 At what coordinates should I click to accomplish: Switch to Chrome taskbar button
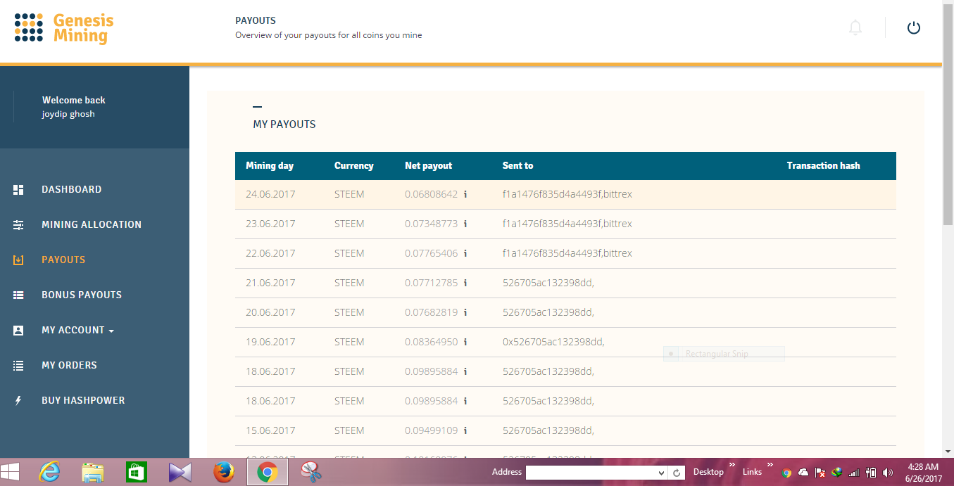click(x=266, y=472)
